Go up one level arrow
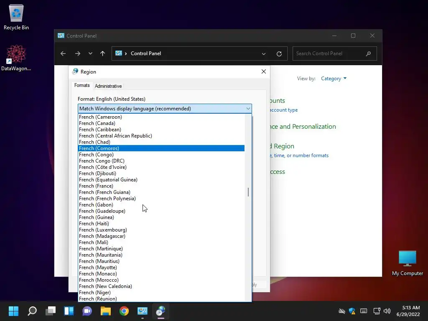Image resolution: width=428 pixels, height=321 pixels. pos(103,53)
